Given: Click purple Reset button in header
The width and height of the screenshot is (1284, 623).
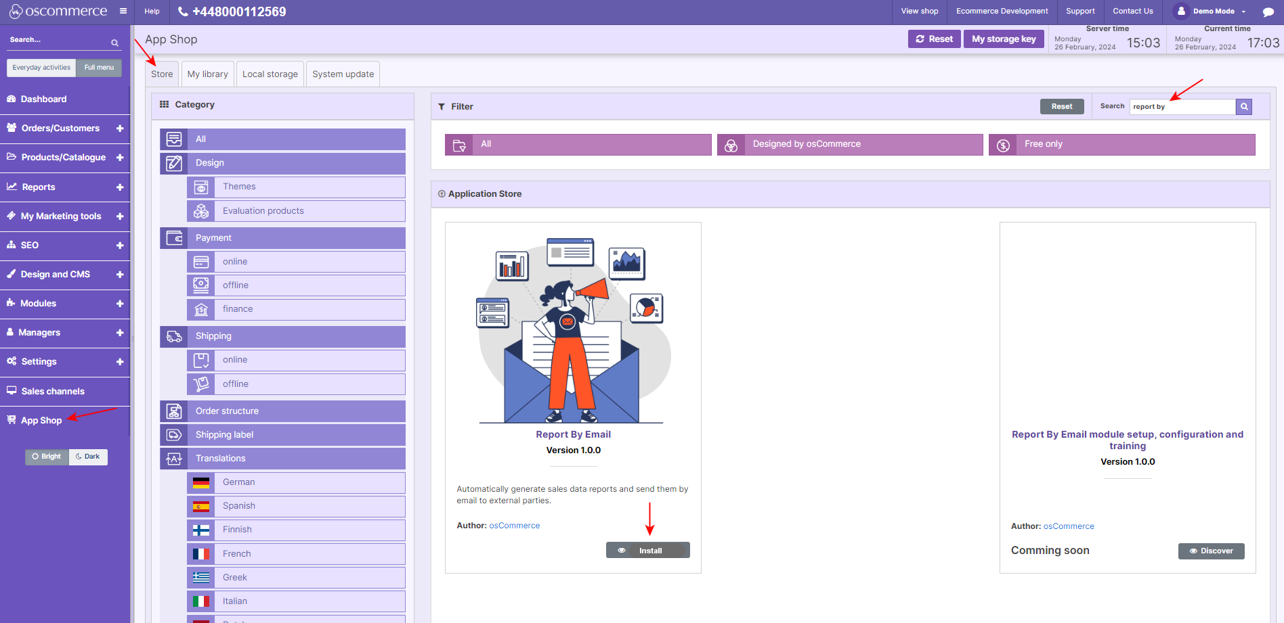Looking at the screenshot, I should pyautogui.click(x=934, y=39).
